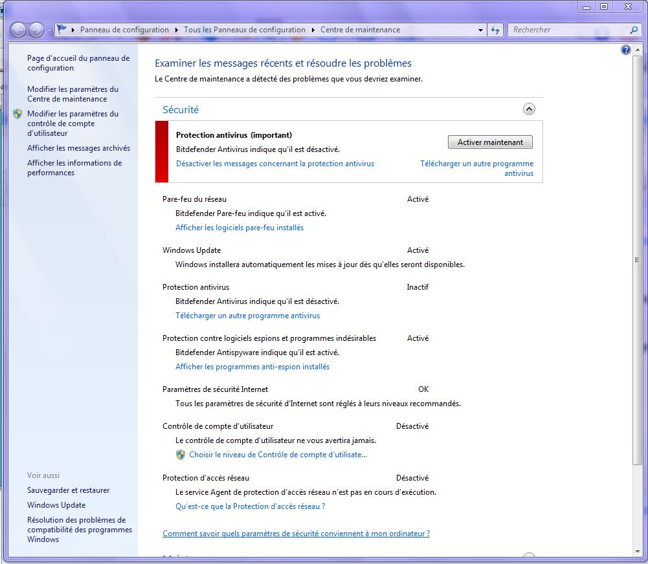Expand the arrow before Panneau de configuration

[x=73, y=30]
